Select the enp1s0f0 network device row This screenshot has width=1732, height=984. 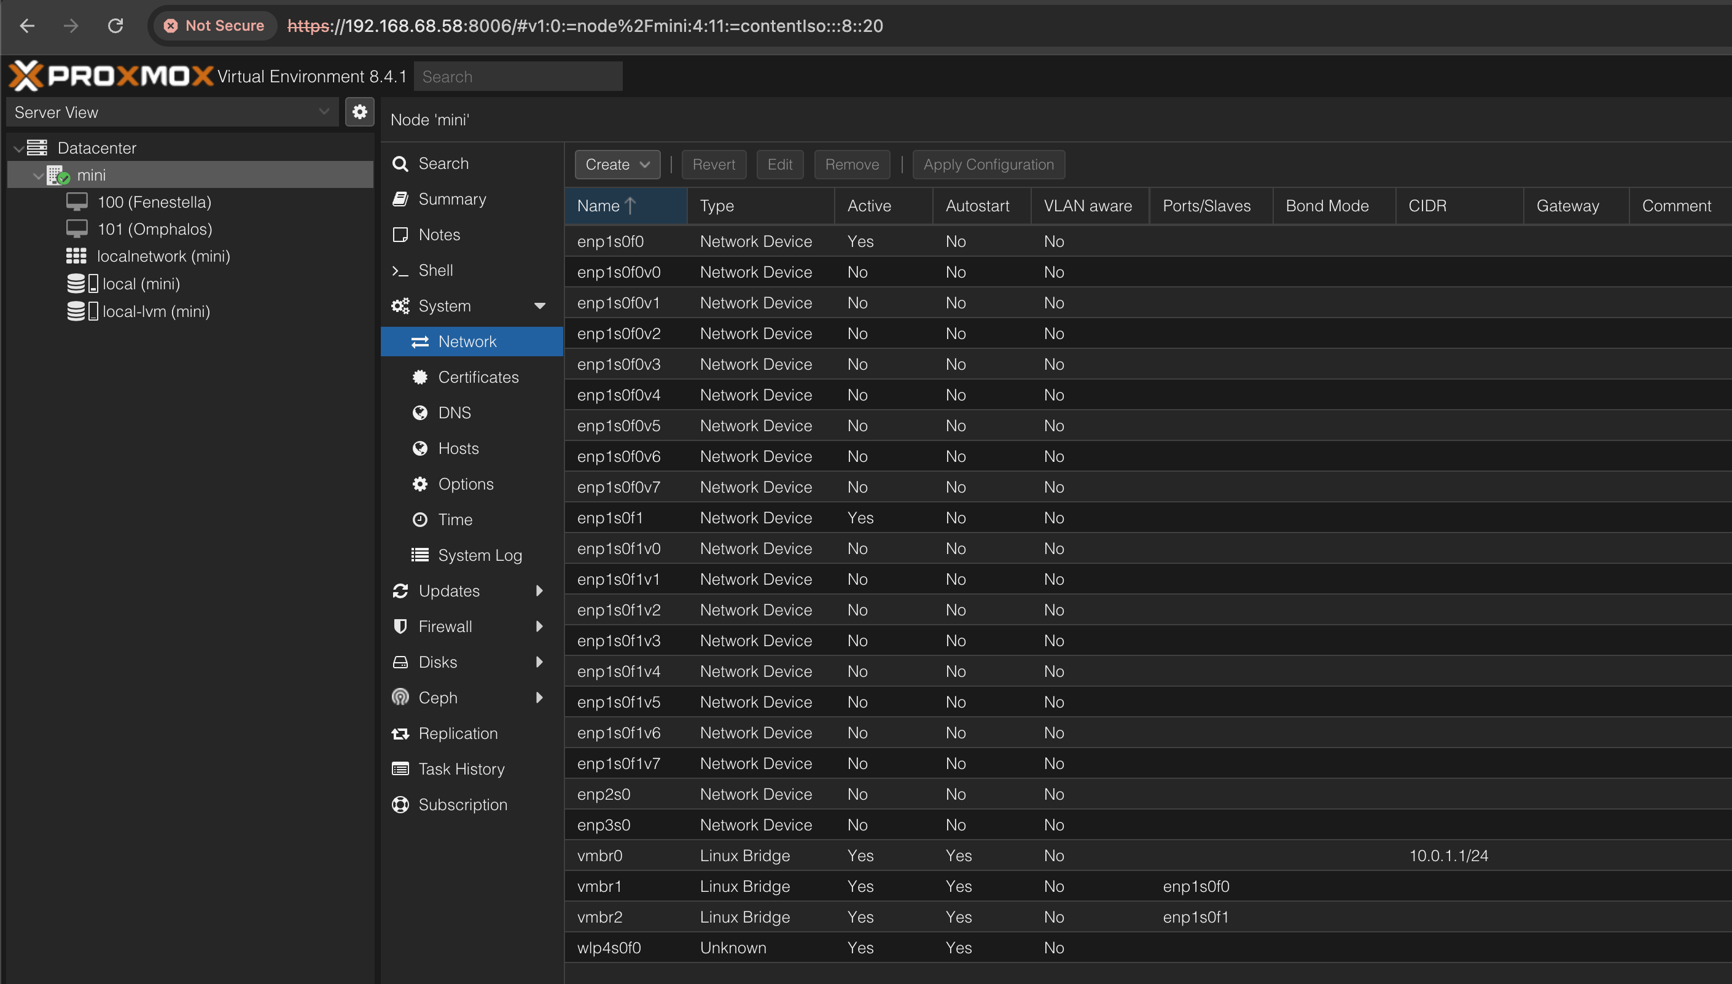tap(1147, 241)
